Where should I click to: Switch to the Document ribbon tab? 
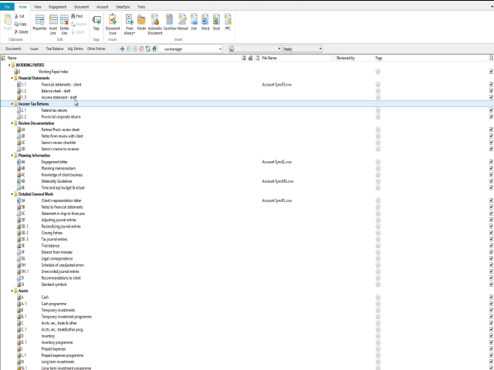click(x=81, y=7)
